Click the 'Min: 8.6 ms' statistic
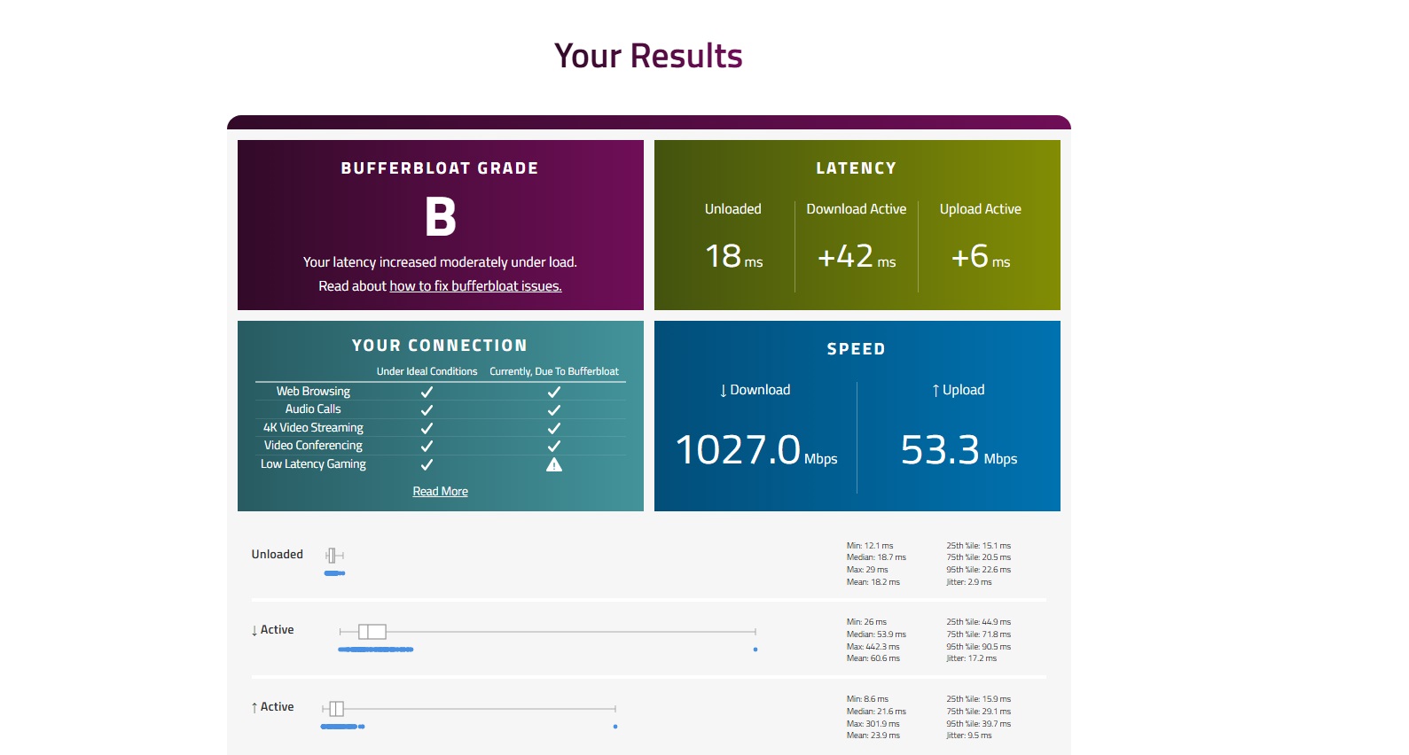 (867, 699)
